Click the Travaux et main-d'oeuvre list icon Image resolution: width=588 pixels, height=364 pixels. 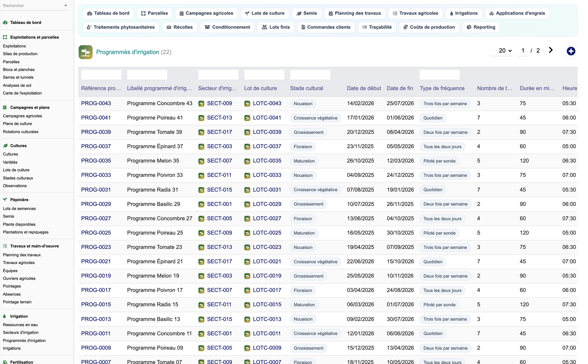point(5,246)
